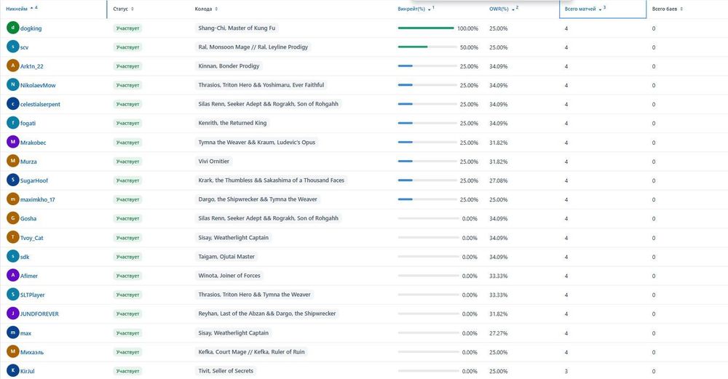Open dogking's green avatar icon
The image size is (728, 379).
tap(12, 28)
